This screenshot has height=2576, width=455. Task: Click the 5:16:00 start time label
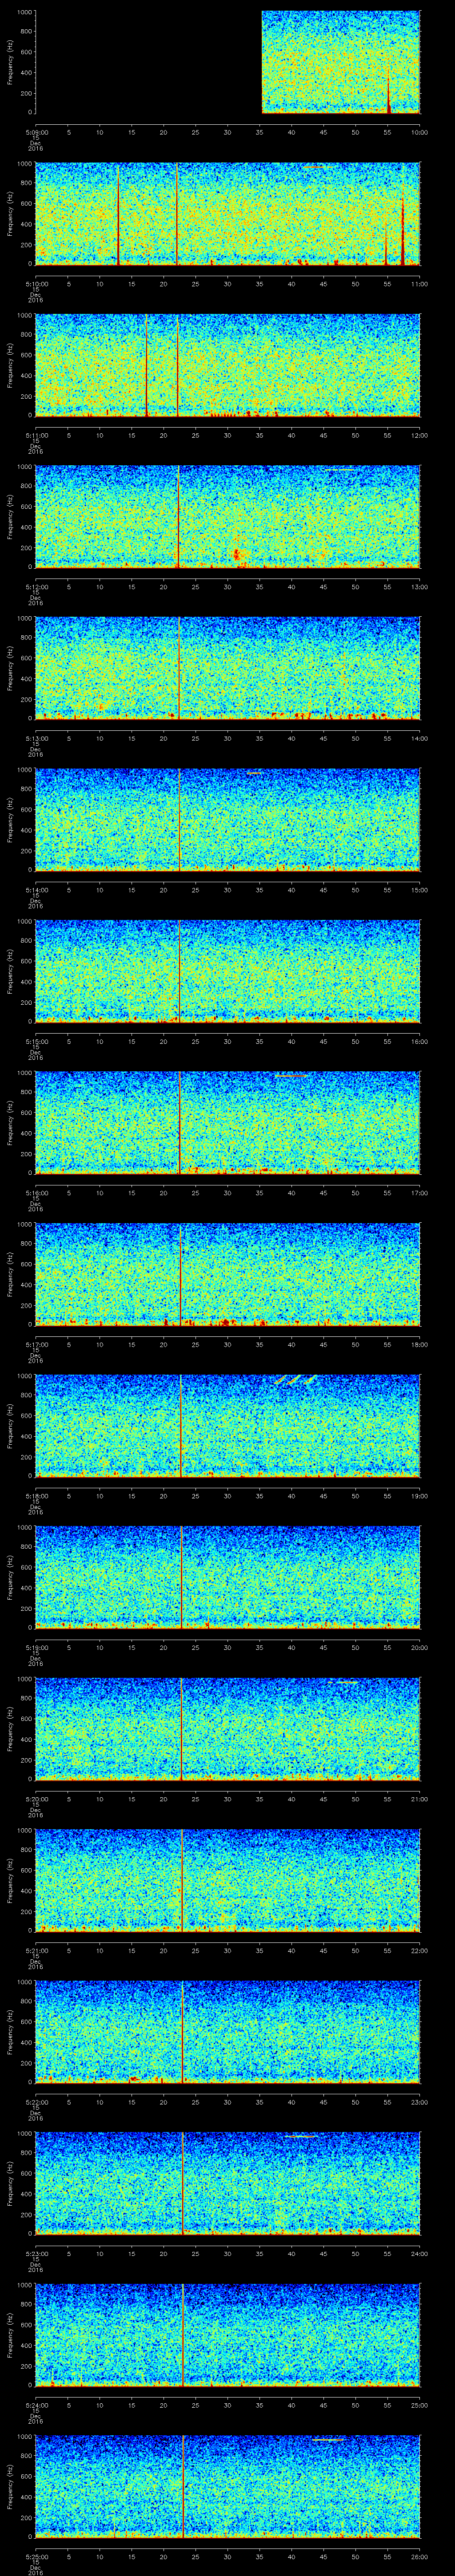click(x=36, y=1192)
